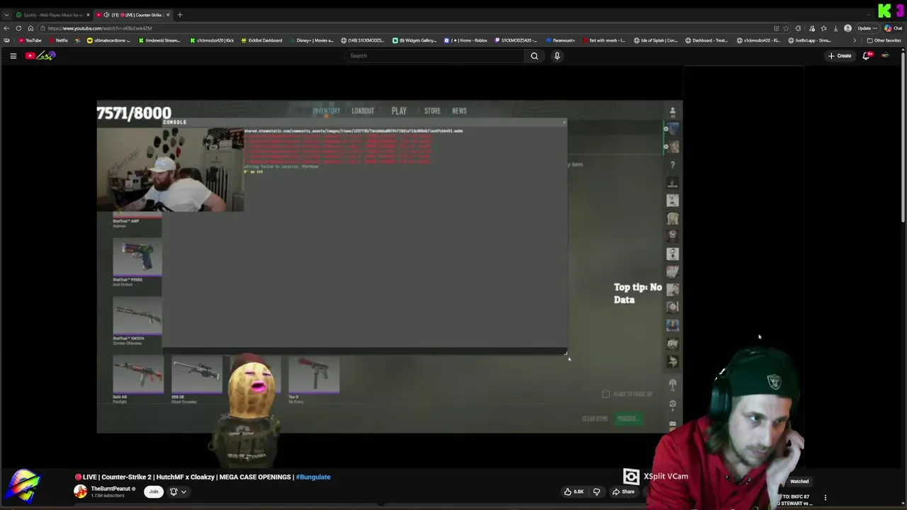
Task: Open three-dot menu on suggested video
Action: pos(825,498)
